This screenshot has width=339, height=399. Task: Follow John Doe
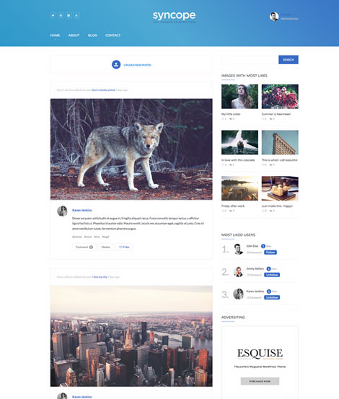(270, 253)
